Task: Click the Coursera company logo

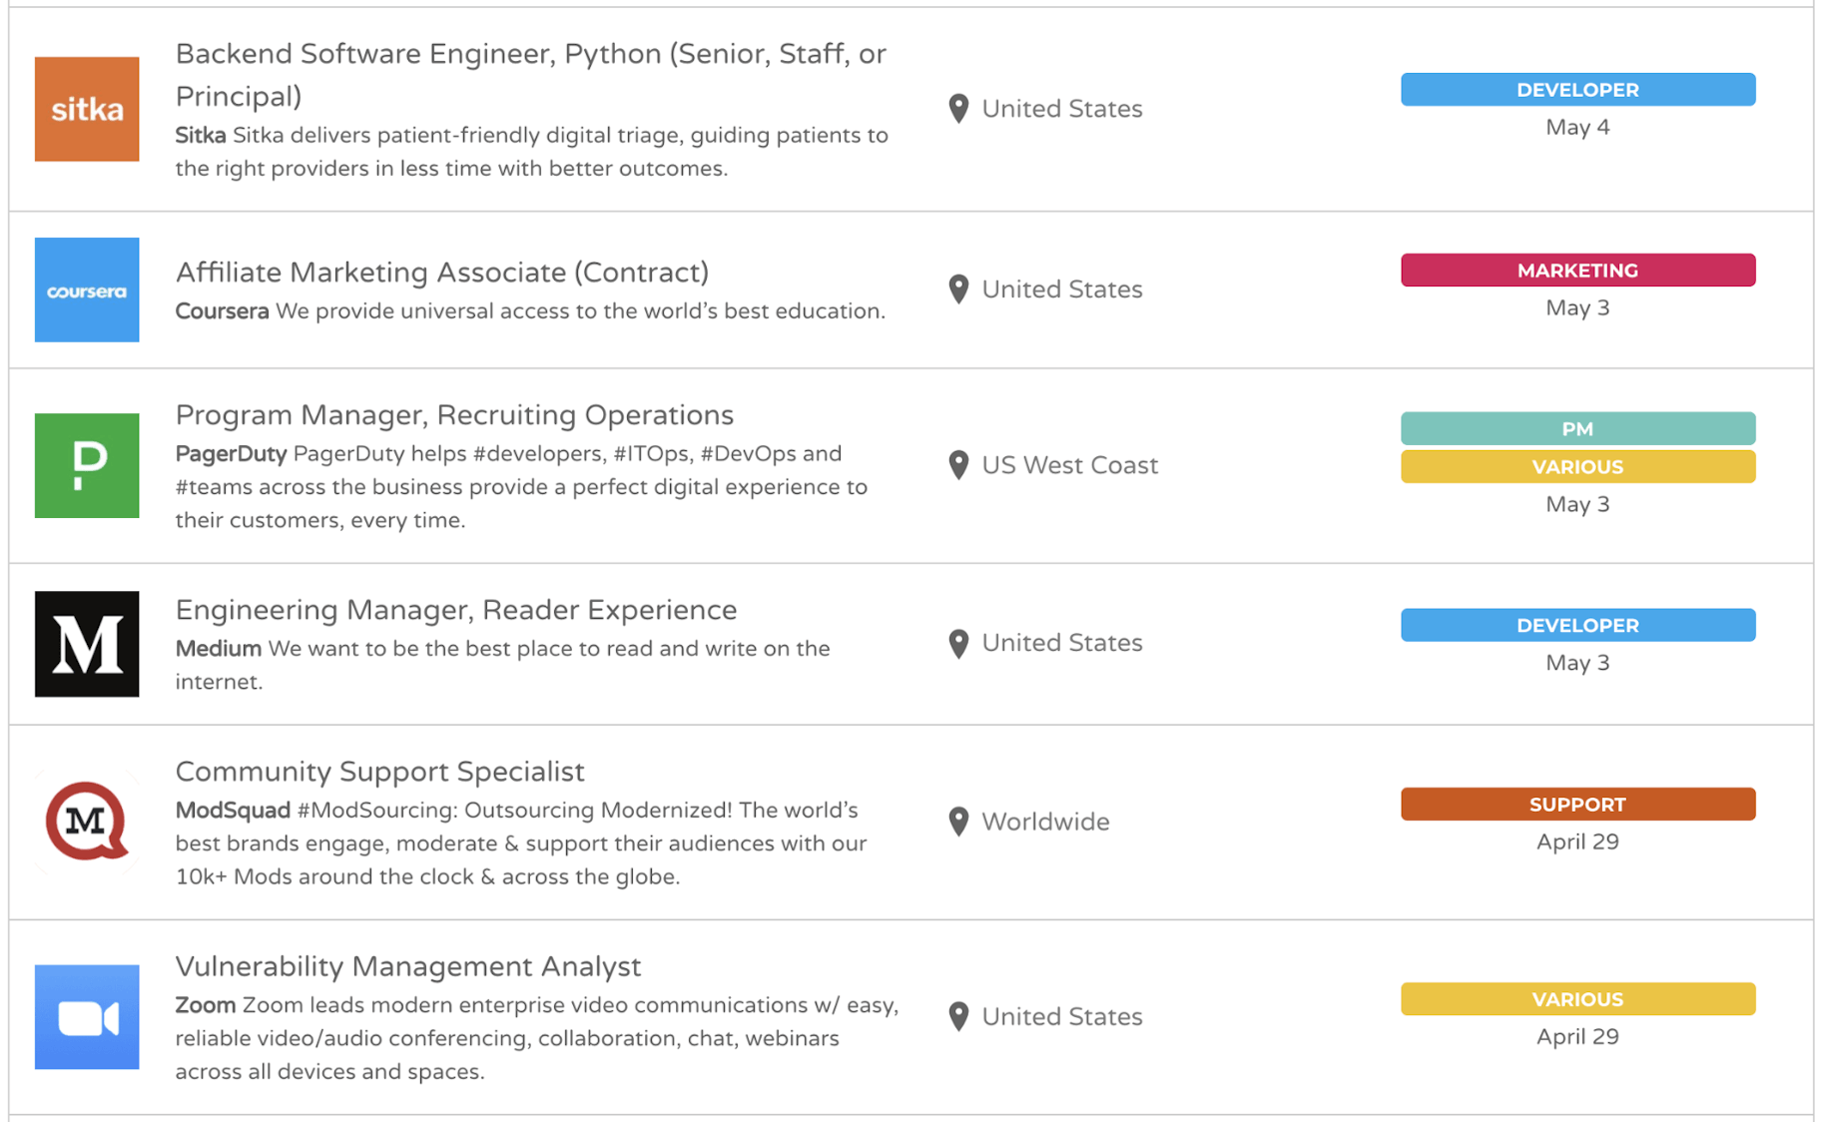Action: [87, 290]
